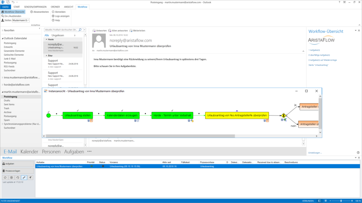Click the Help ribbon item
Viewport: 362px width, 203px height.
[56, 20]
